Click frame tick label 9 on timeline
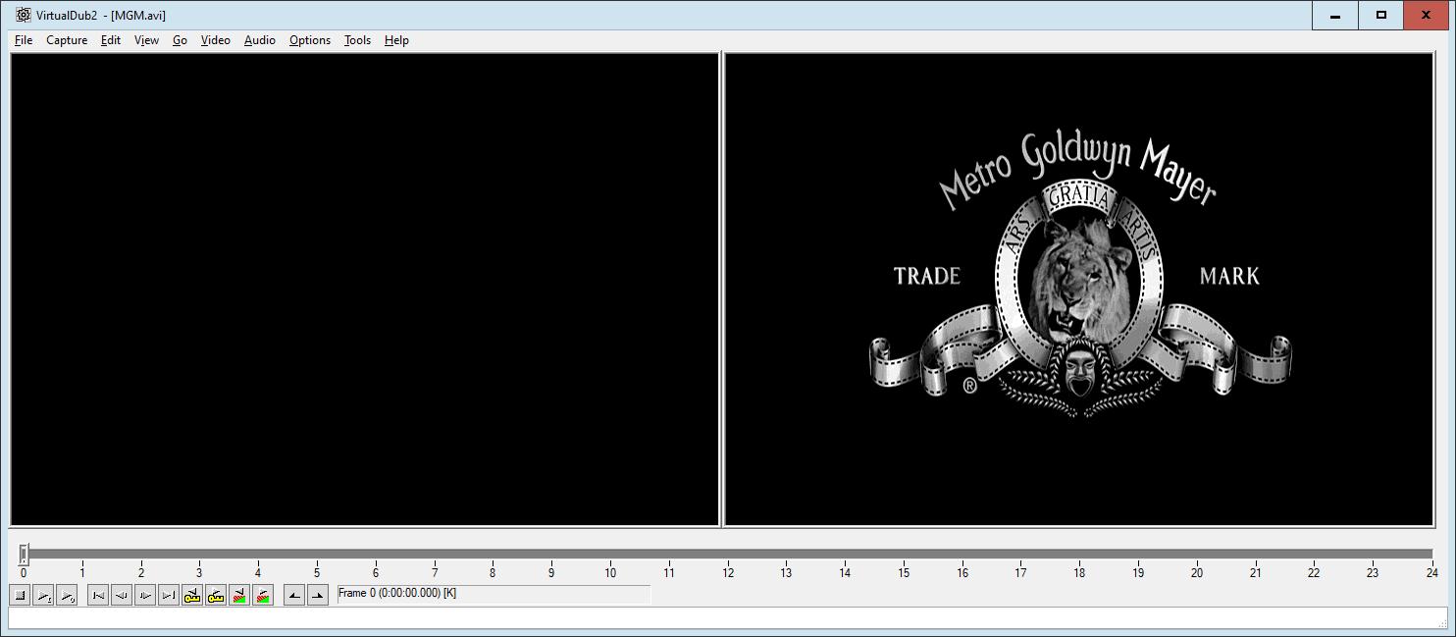Viewport: 1456px width, 637px height. click(x=551, y=573)
